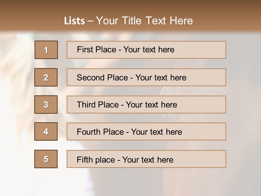Click 'Title Text Here' in the heading

[157, 21]
